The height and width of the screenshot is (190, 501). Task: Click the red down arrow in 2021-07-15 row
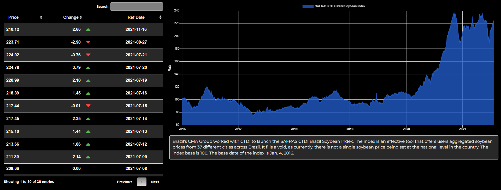88,106
